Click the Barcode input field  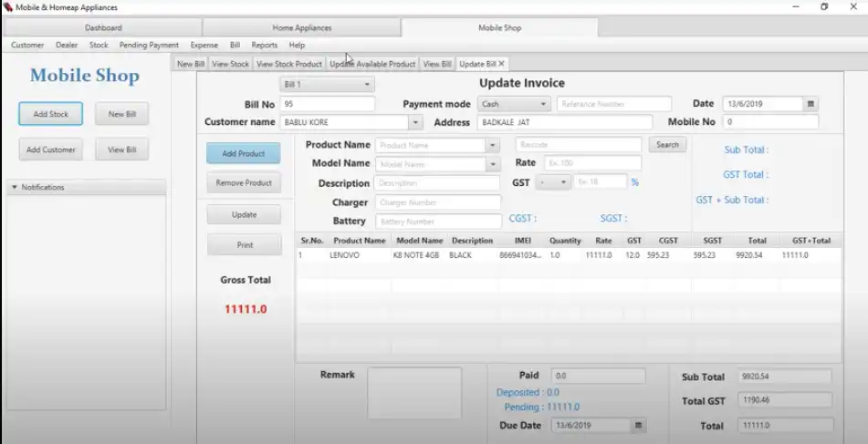pos(578,145)
